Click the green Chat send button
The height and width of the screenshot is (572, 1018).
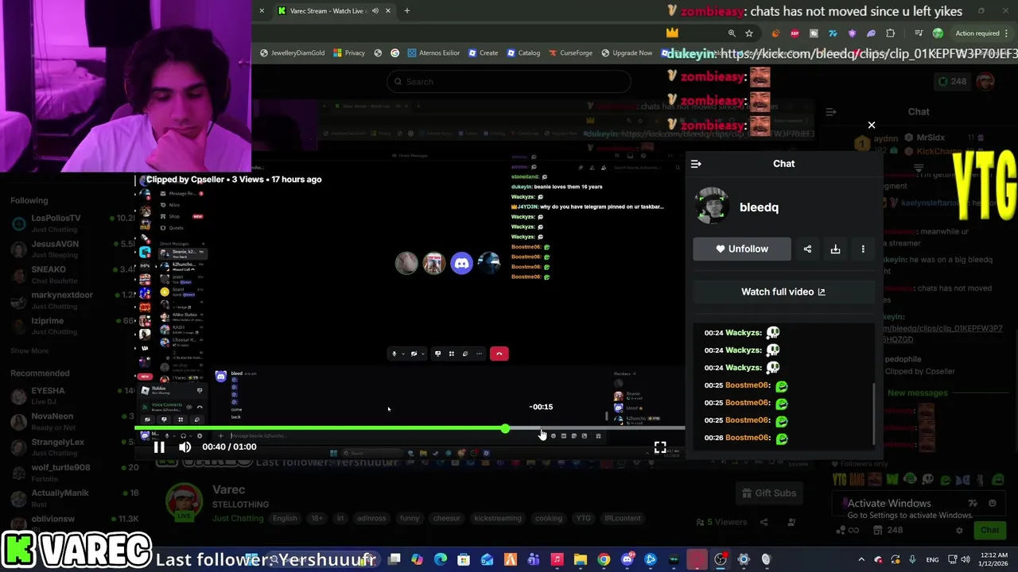(989, 530)
